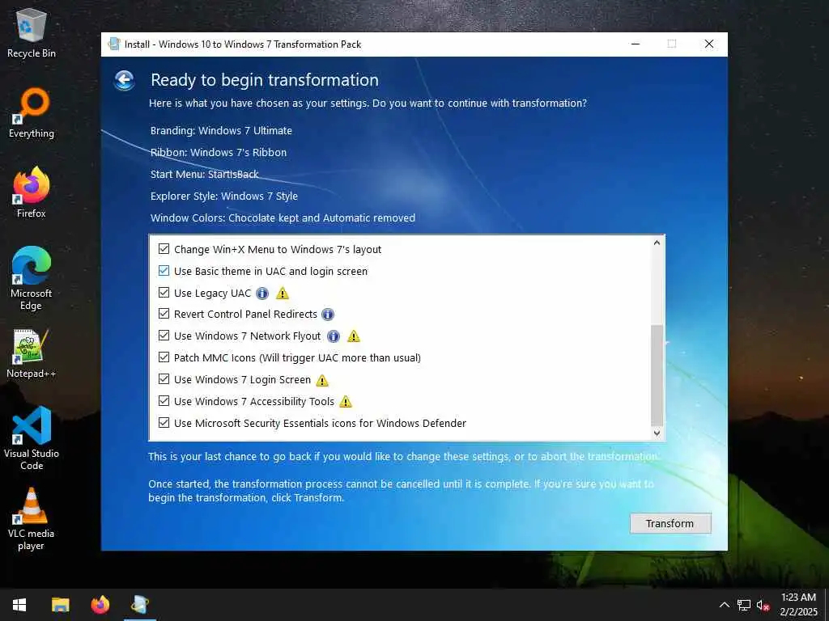Select Visual Studio Code desktop shortcut

32,438
